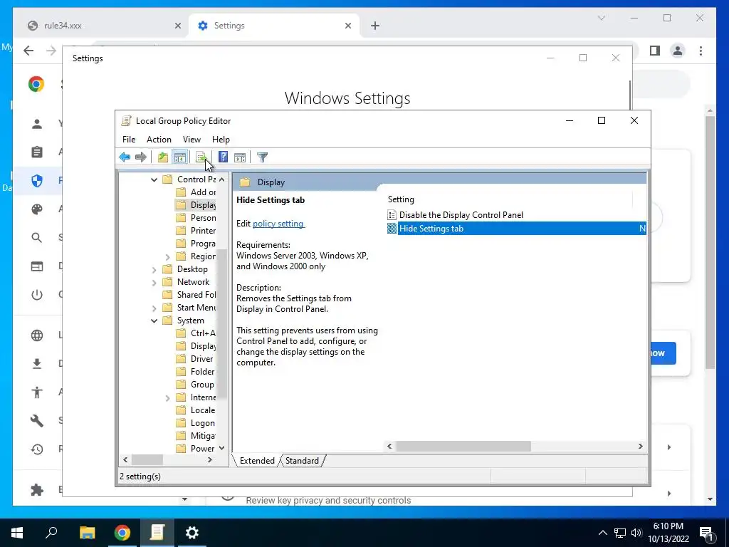
Task: Click Chrome's Appearance palette sidebar icon
Action: [x=37, y=209]
